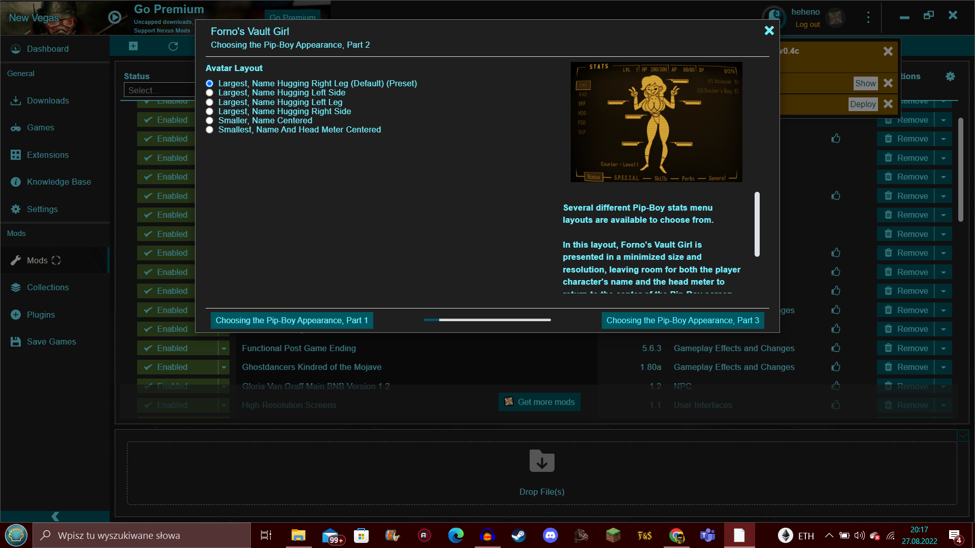Click the mods list vertical scrollbar
The width and height of the screenshot is (975, 548).
(960, 169)
